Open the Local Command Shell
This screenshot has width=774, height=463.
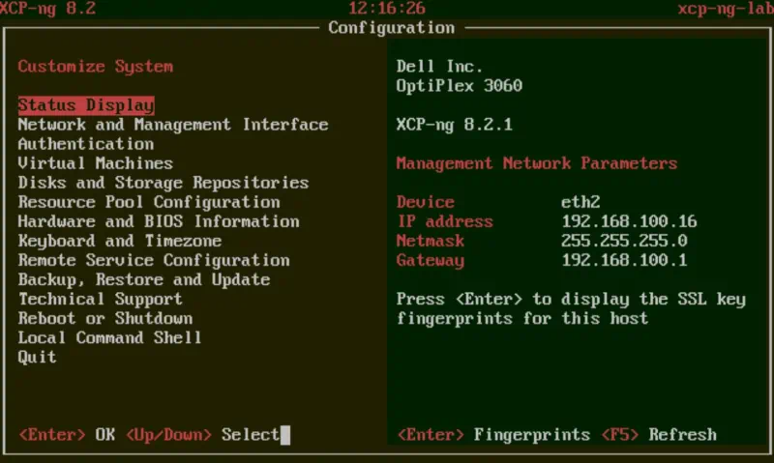(x=109, y=337)
